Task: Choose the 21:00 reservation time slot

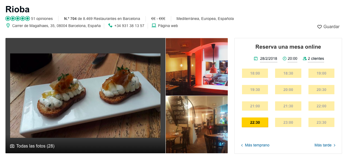Action: [255, 106]
